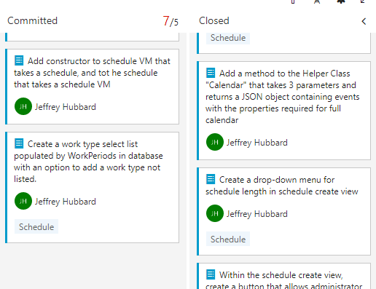Open 'Create a work type select list' title

(88, 162)
